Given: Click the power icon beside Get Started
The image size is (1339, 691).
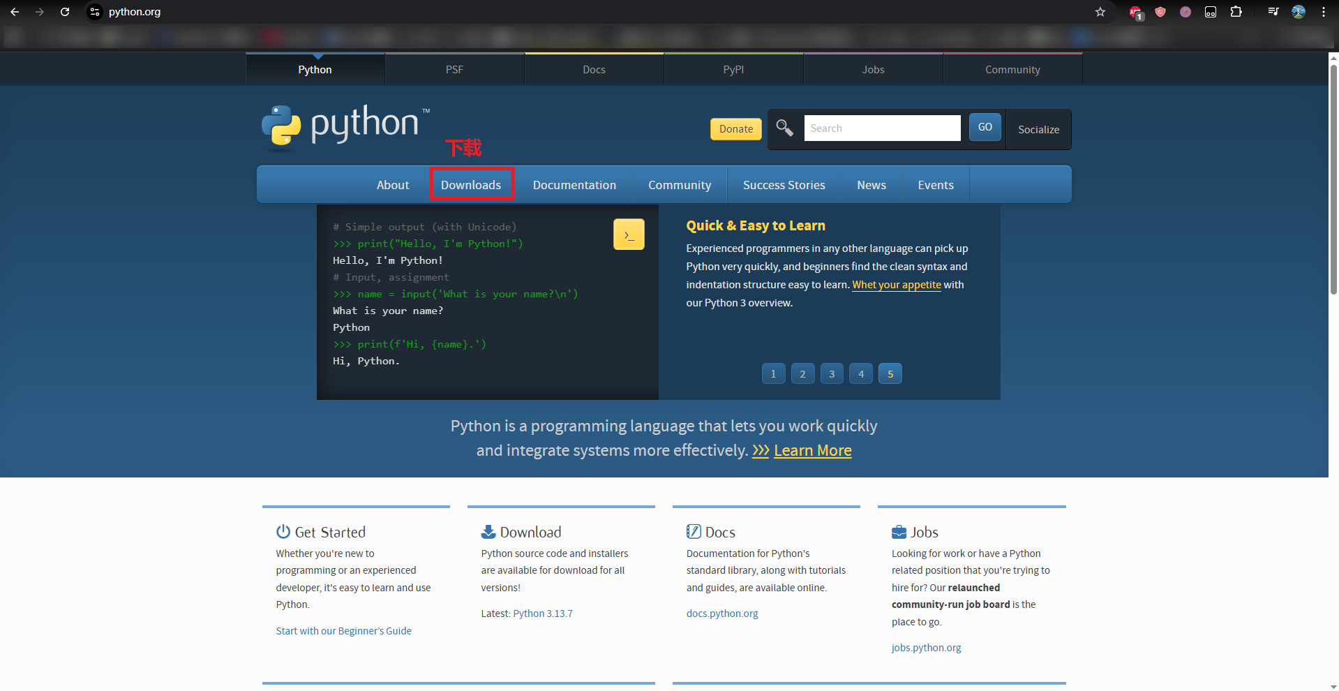Looking at the screenshot, I should pos(283,532).
